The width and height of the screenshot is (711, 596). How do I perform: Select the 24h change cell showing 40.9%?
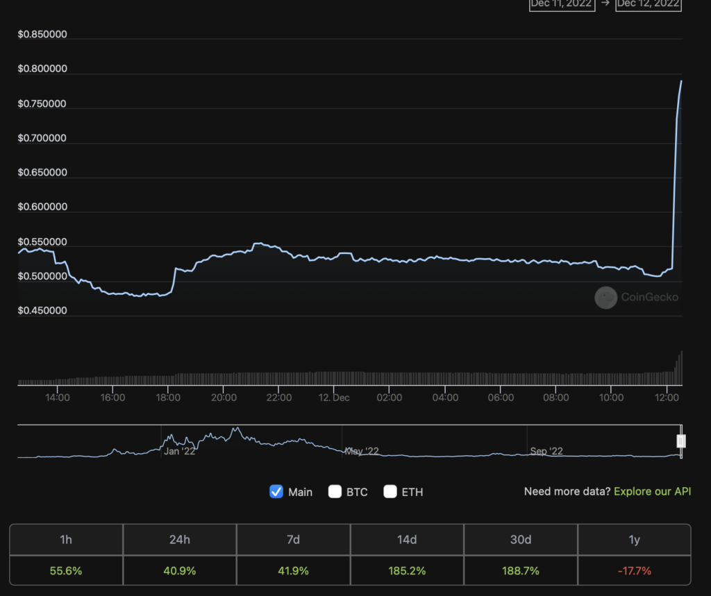click(179, 570)
